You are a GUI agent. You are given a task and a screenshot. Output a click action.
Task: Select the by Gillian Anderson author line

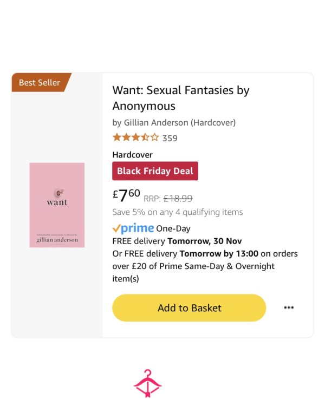pos(174,123)
